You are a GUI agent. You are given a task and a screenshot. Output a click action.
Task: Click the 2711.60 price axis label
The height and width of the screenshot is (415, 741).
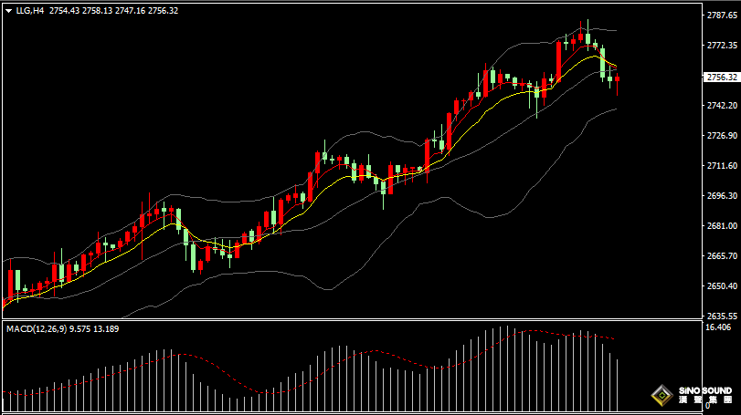point(722,165)
